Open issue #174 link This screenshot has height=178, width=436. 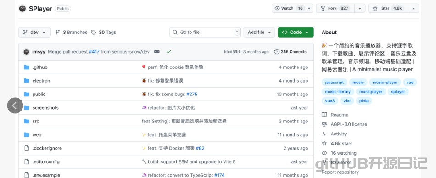pyautogui.click(x=219, y=175)
